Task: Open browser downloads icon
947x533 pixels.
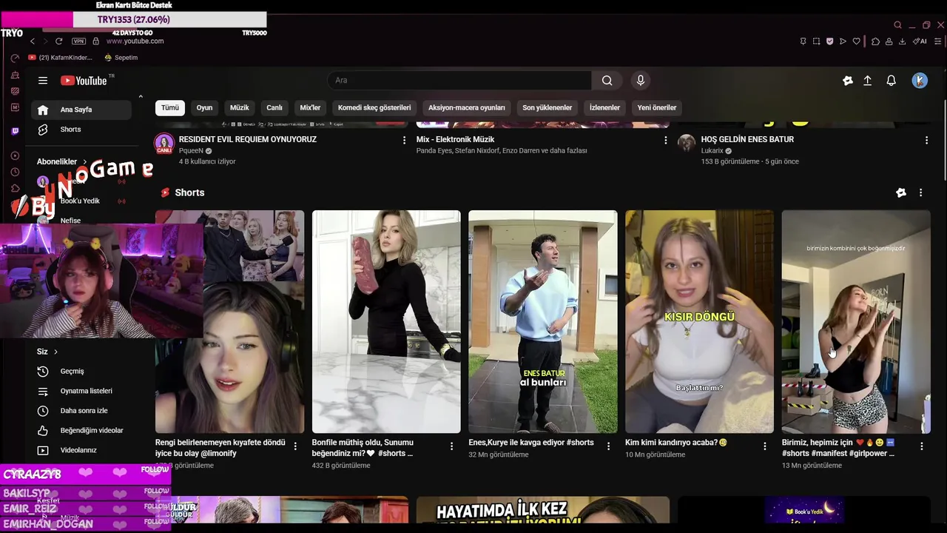Action: pyautogui.click(x=903, y=41)
